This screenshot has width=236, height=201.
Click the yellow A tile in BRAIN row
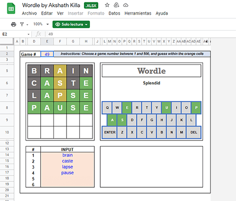pos(60,71)
